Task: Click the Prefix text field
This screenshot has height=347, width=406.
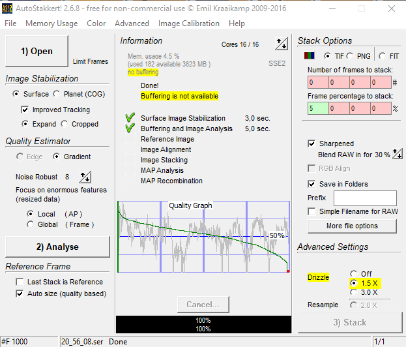Action: 370,198
